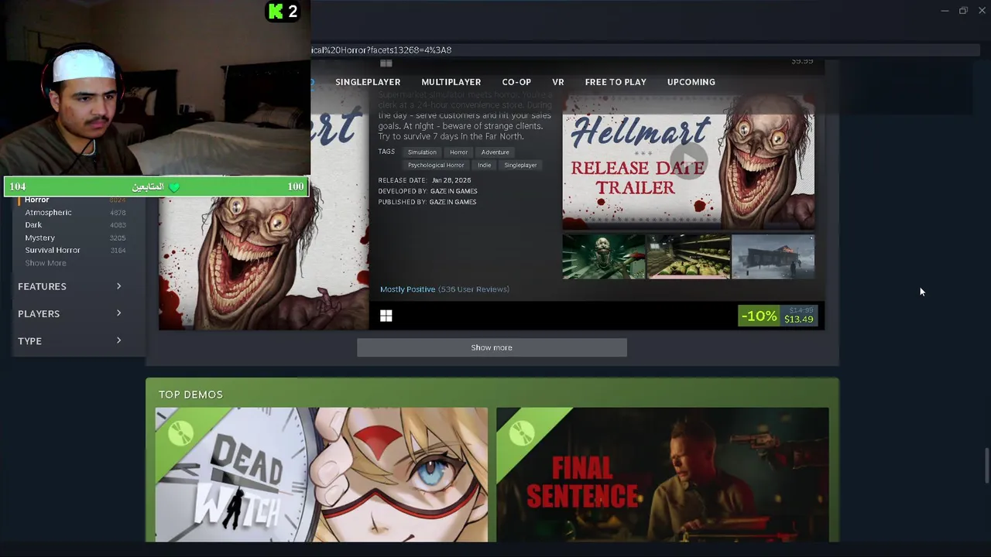Click the Dead Watch demo disc badge
The height and width of the screenshot is (557, 991).
coord(180,434)
